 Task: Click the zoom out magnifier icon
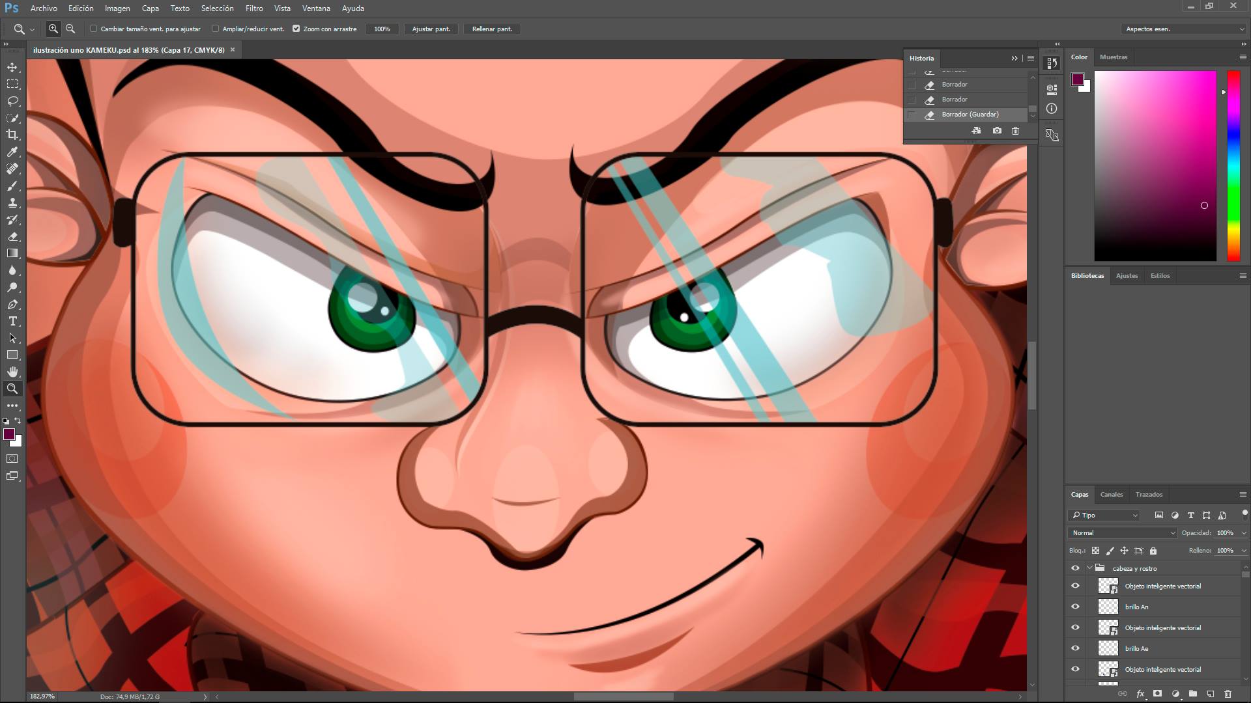[x=70, y=29]
